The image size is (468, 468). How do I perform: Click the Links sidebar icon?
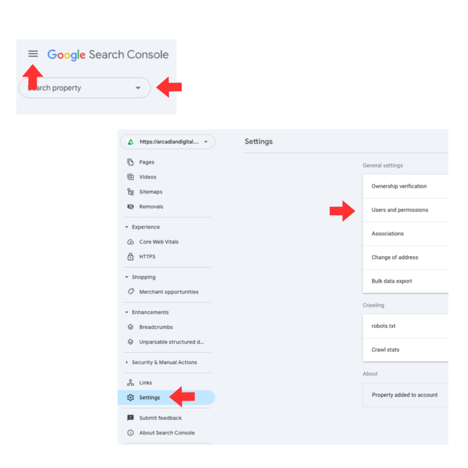click(x=130, y=383)
